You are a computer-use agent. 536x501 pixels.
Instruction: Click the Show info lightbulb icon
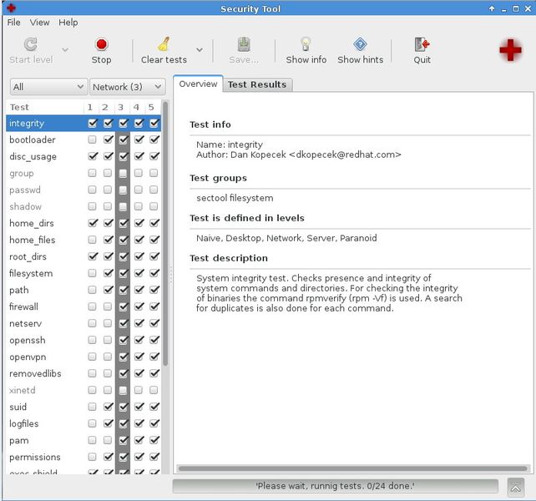click(306, 44)
